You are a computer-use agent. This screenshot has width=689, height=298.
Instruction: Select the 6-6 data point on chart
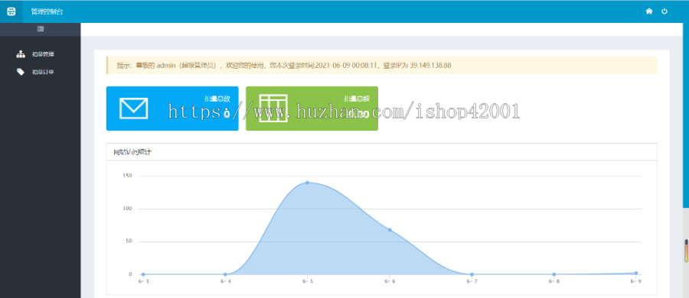390,230
